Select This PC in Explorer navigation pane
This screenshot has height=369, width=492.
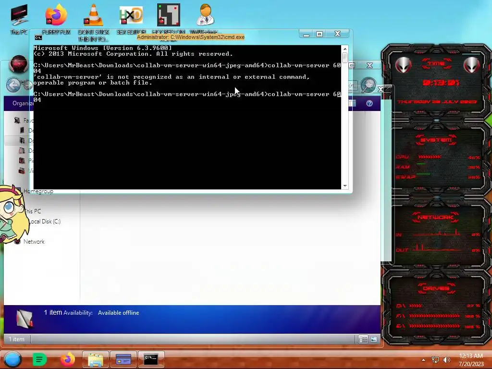coord(33,211)
